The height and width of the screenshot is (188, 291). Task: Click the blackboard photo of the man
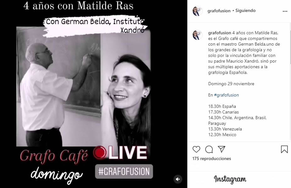(x=58, y=87)
